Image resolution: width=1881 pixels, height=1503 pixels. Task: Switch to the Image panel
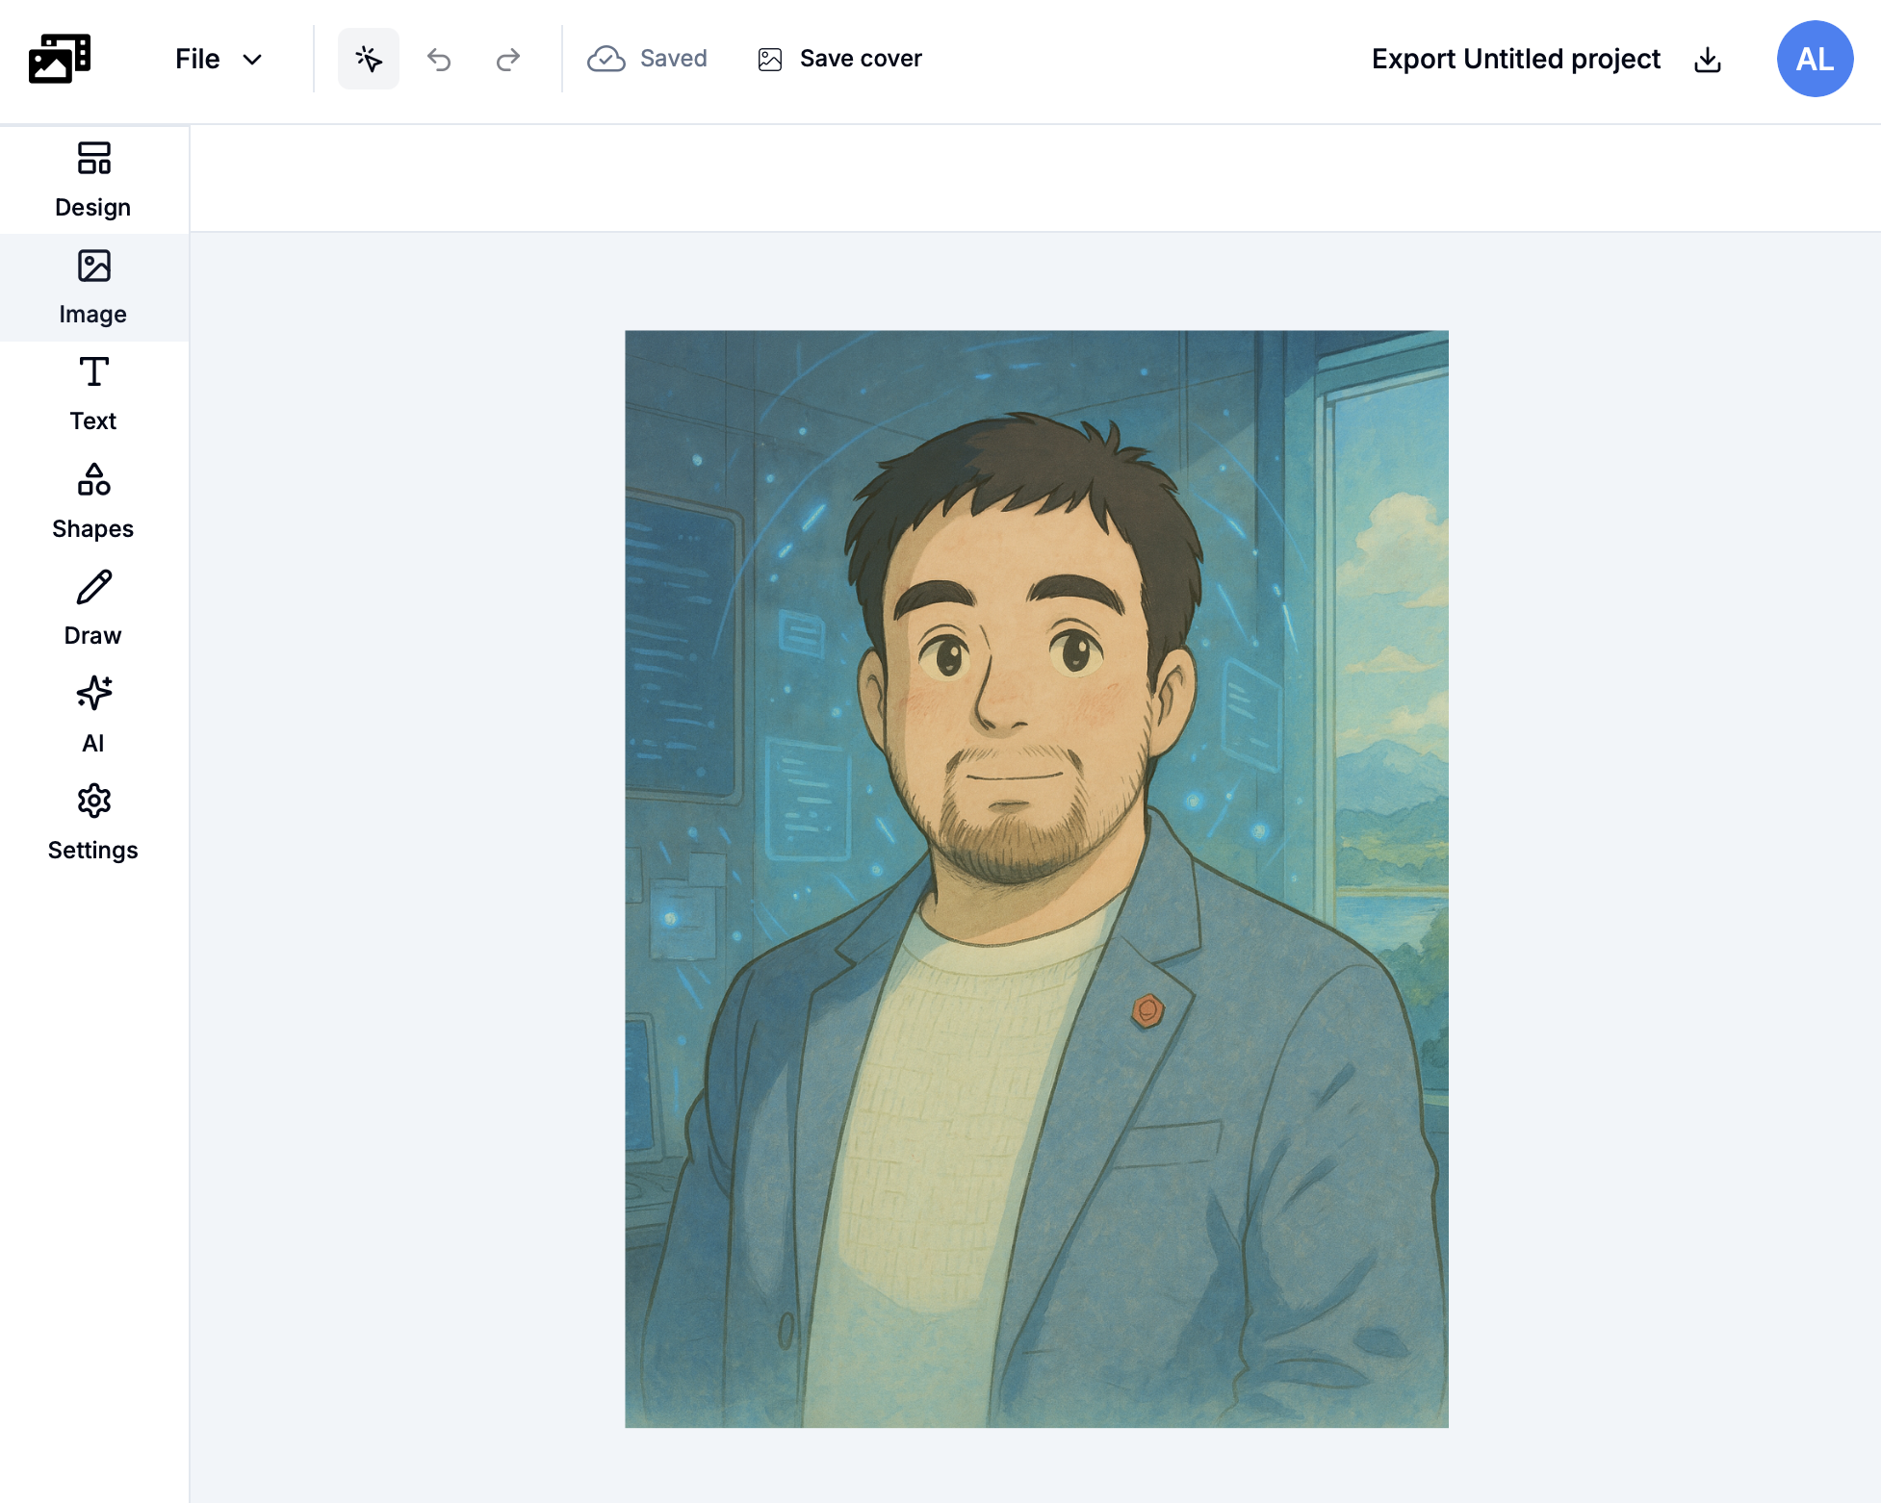point(93,287)
